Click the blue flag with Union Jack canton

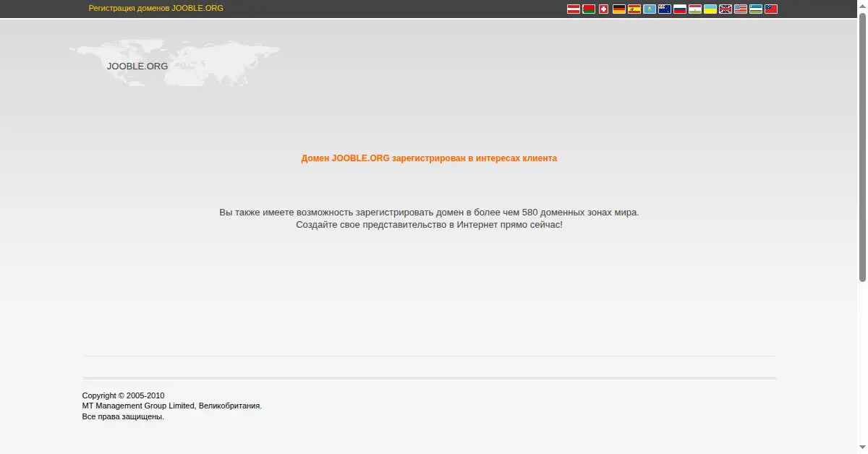(x=665, y=9)
